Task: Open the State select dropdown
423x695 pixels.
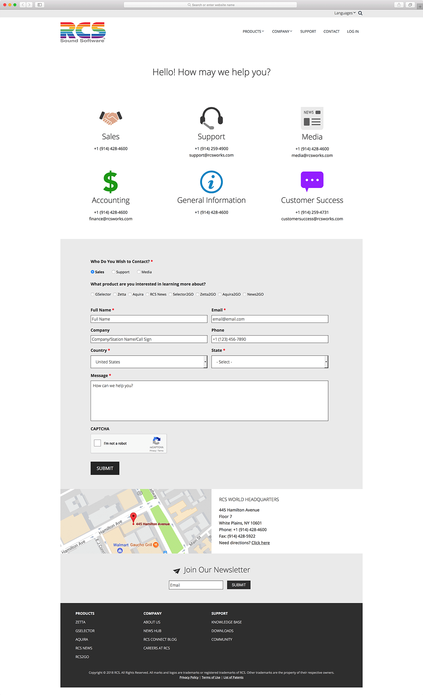Action: [270, 362]
